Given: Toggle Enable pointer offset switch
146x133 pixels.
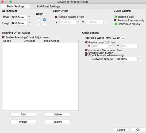Looking at the screenshot, I should [57, 17].
